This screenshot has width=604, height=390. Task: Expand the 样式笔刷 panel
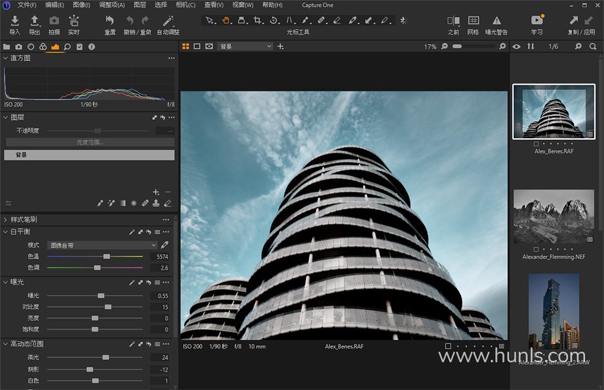click(6, 220)
